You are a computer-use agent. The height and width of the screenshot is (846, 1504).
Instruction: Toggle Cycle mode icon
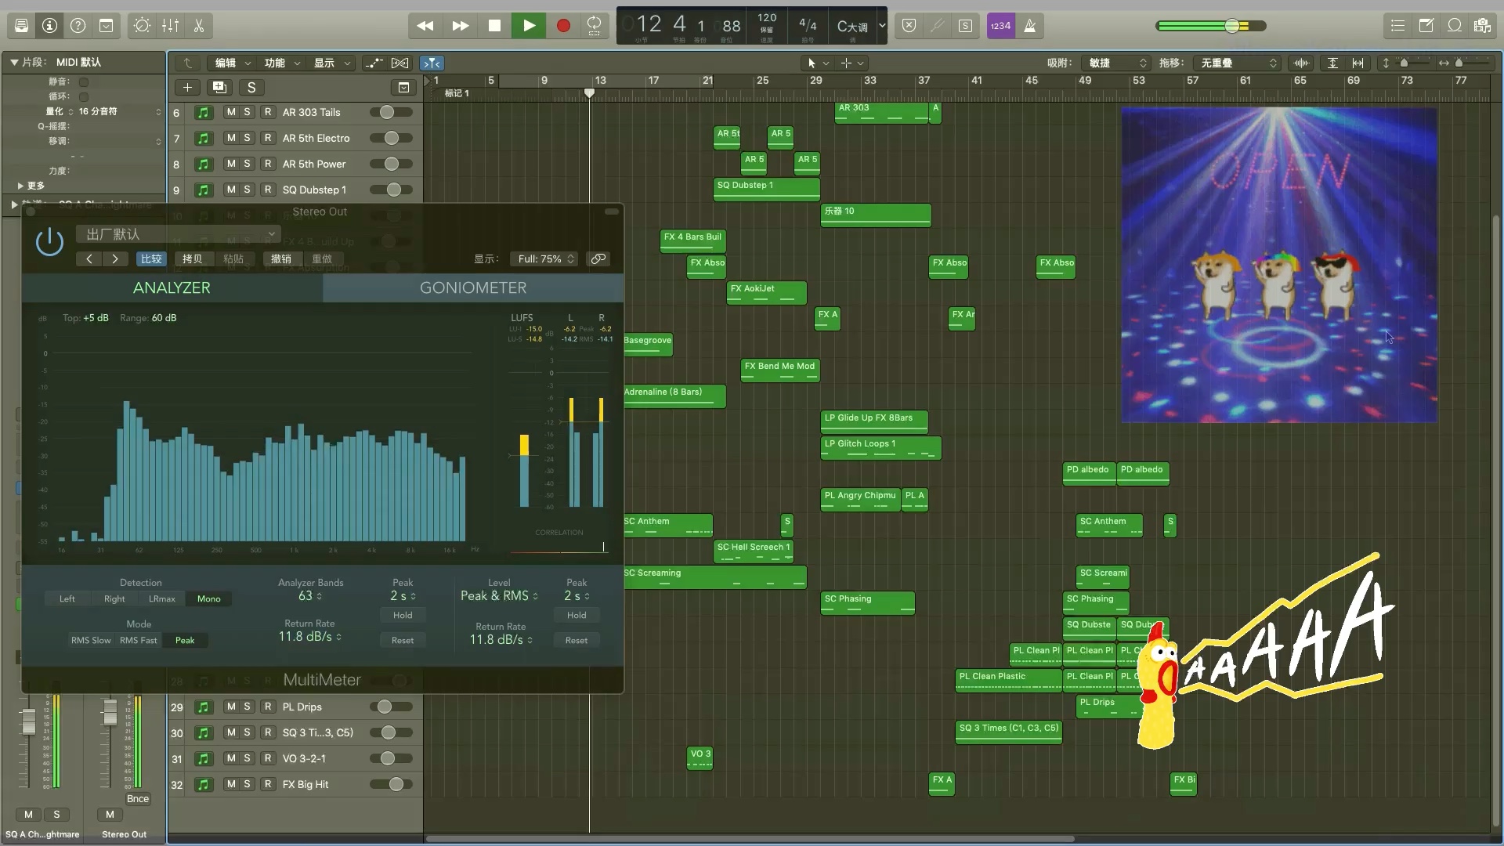tap(595, 26)
